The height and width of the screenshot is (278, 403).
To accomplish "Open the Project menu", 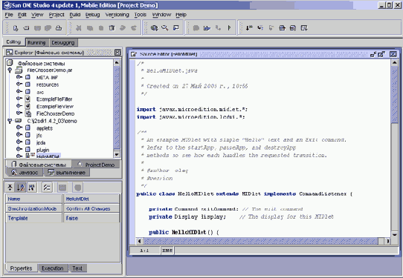I will (x=57, y=15).
